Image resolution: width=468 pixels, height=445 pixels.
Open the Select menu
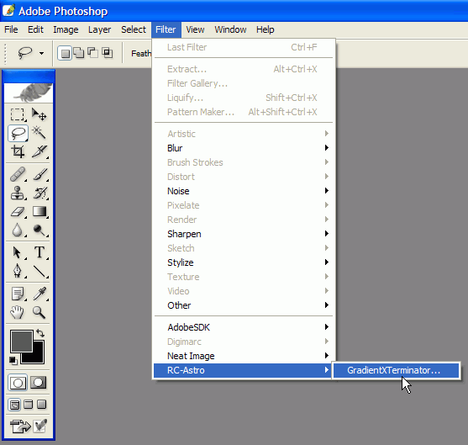134,29
